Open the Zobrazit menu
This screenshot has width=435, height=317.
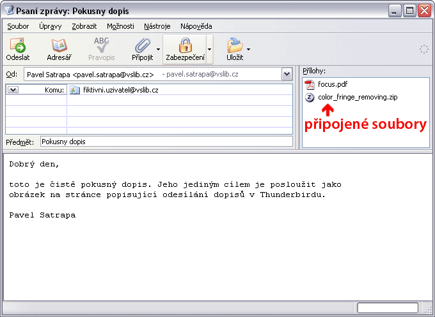[84, 26]
